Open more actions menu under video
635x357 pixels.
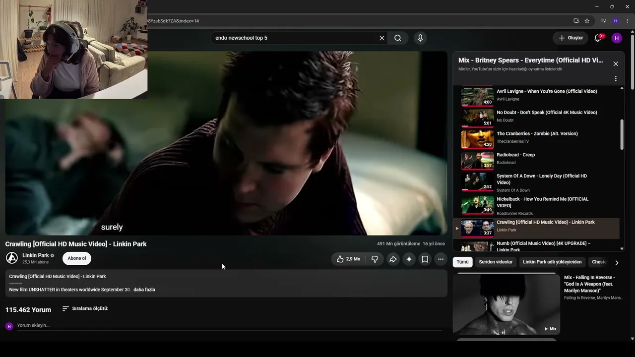coord(441,259)
